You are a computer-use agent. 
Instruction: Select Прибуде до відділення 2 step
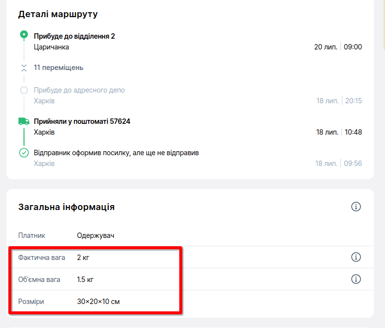click(74, 36)
